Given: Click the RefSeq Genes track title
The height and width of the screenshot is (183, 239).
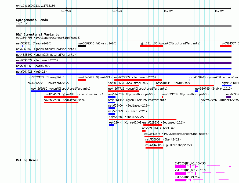Looking at the screenshot, I should pyautogui.click(x=27, y=160).
